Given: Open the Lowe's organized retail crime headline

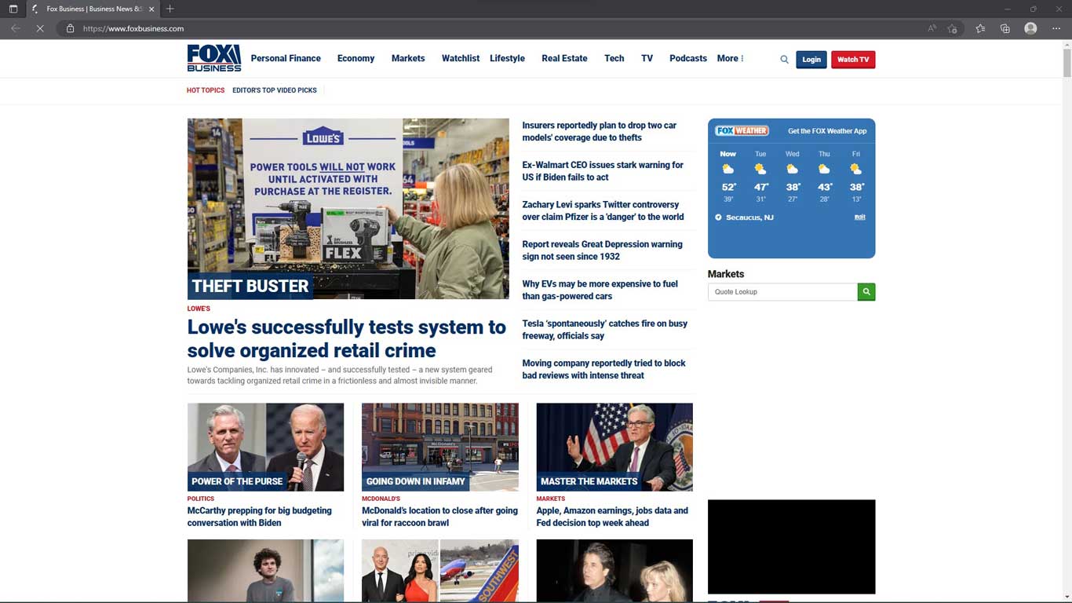Looking at the screenshot, I should pyautogui.click(x=346, y=338).
